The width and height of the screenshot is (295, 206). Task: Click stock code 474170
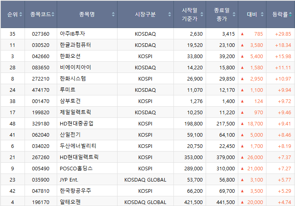41,90
